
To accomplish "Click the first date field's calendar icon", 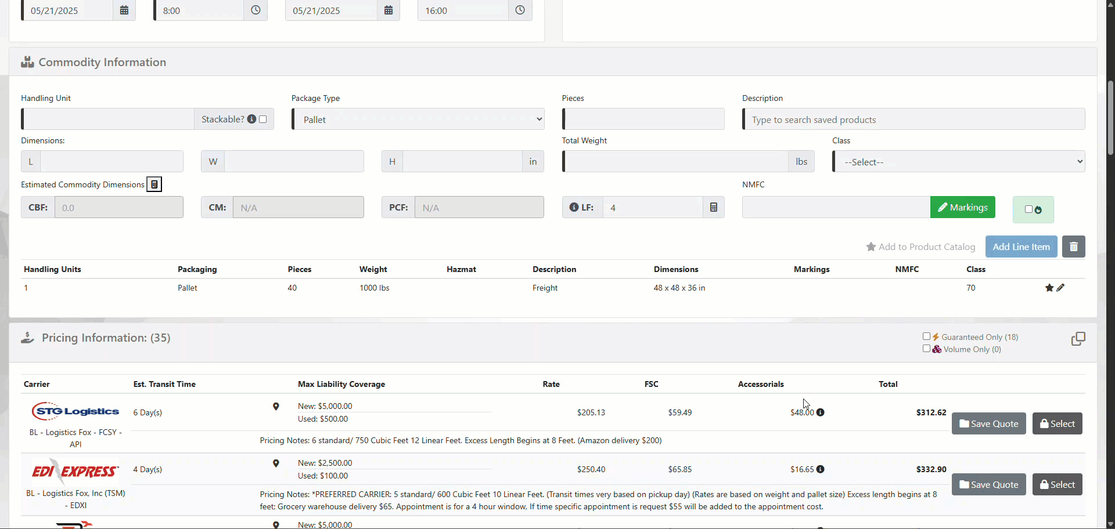I will pyautogui.click(x=124, y=10).
